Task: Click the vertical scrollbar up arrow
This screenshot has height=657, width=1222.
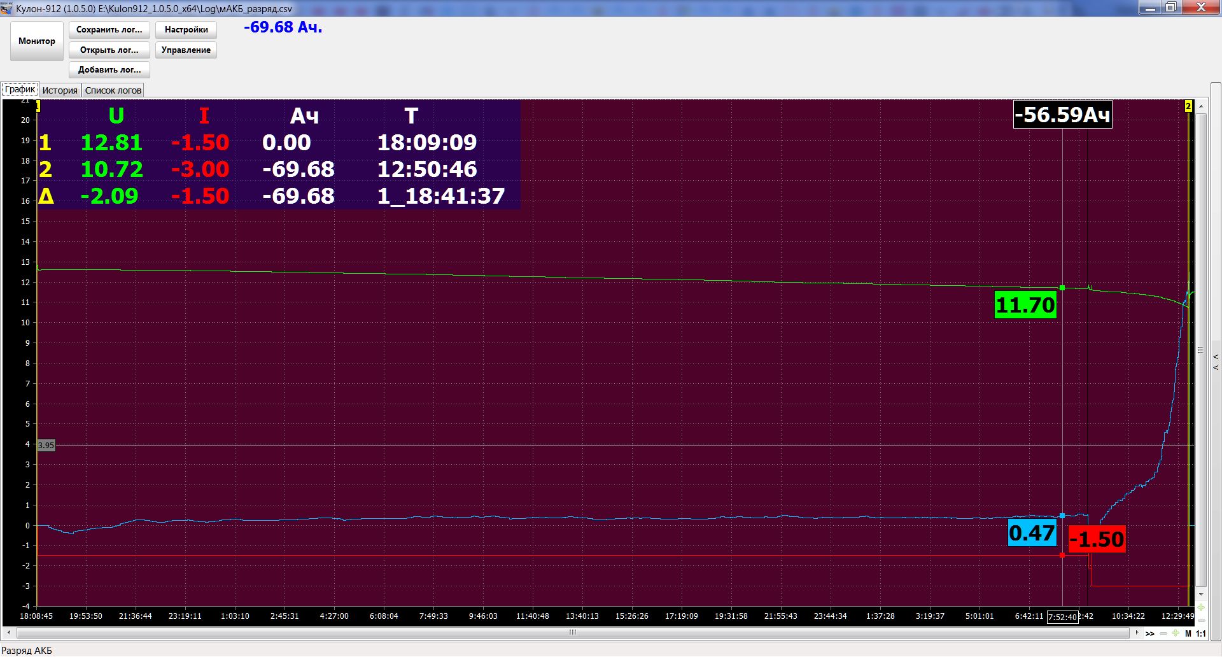Action: pos(1201,106)
